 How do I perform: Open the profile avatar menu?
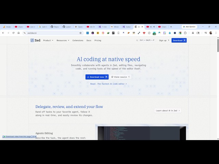(x=211, y=33)
